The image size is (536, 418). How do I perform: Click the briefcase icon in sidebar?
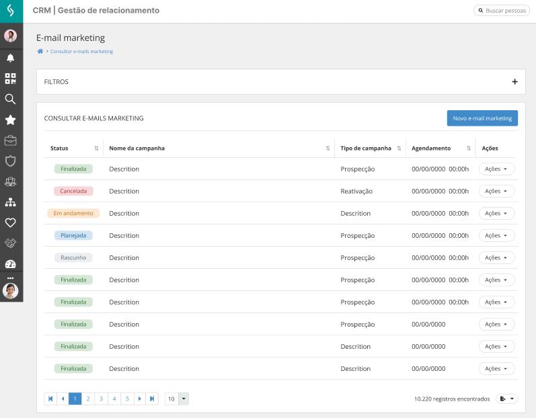click(x=10, y=140)
